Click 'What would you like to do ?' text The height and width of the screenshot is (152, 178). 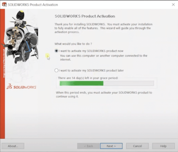click(73, 44)
